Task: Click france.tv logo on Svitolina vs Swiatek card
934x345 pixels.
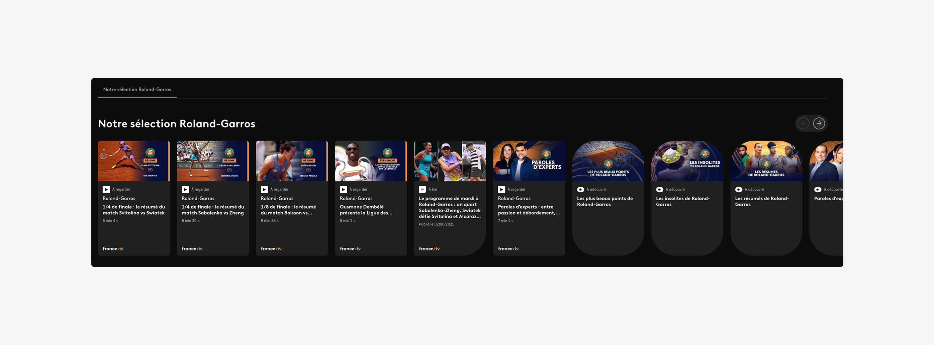Action: point(113,249)
